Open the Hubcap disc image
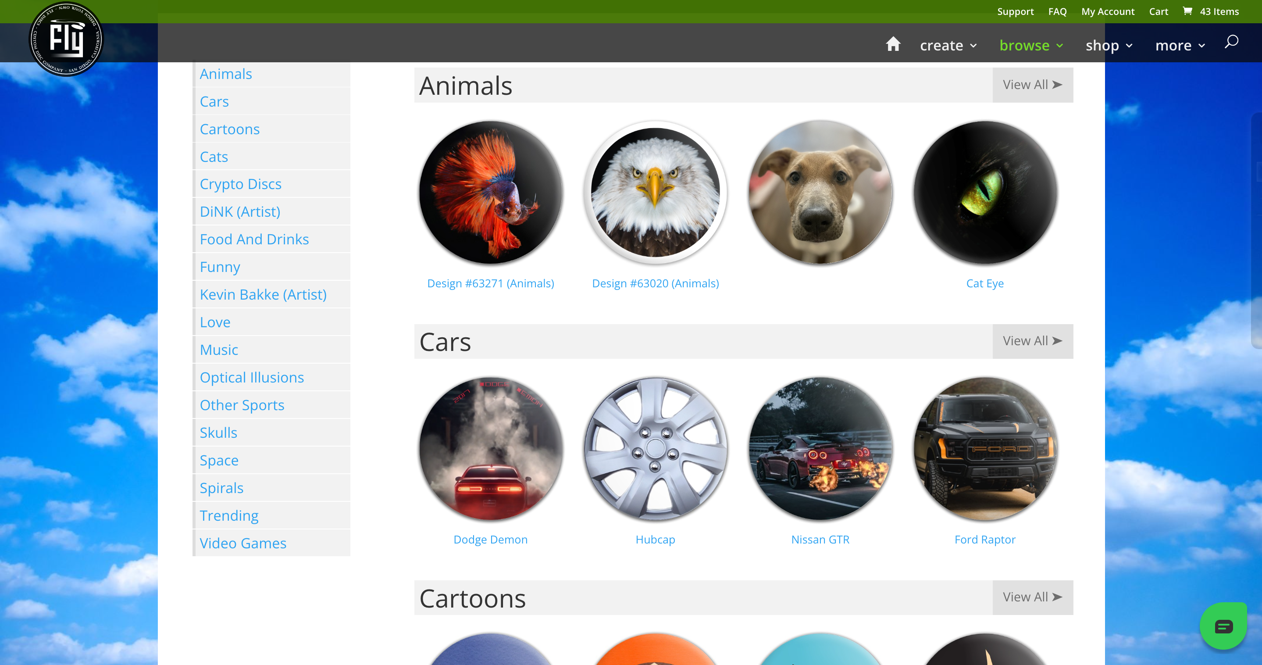Screen dimensions: 1262x665 [x=655, y=448]
